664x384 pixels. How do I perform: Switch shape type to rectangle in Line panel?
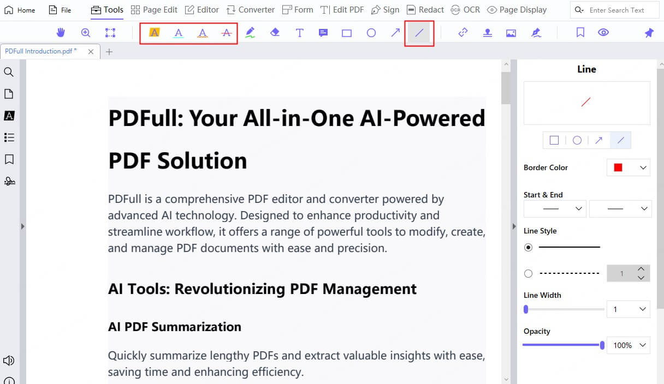[554, 140]
